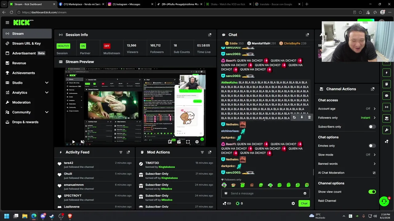
Task: Disable Show view count toggle
Action: [372, 192]
